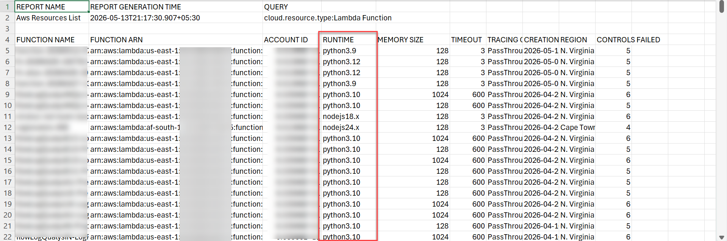727x241 pixels.
Task: Select the arn:aws:lambda:af-south-1 ARN cell
Action: [176, 127]
